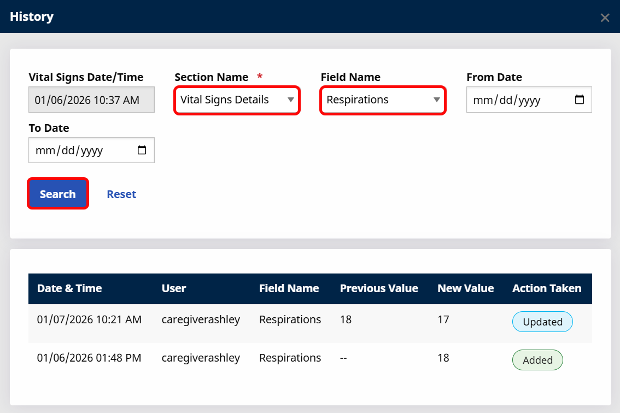Select the 01/07/2026 10:21 AM history row
620x413 pixels.
click(x=310, y=323)
